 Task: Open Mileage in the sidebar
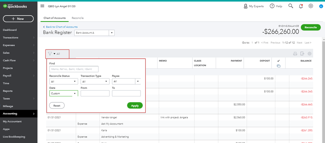coord(8,106)
